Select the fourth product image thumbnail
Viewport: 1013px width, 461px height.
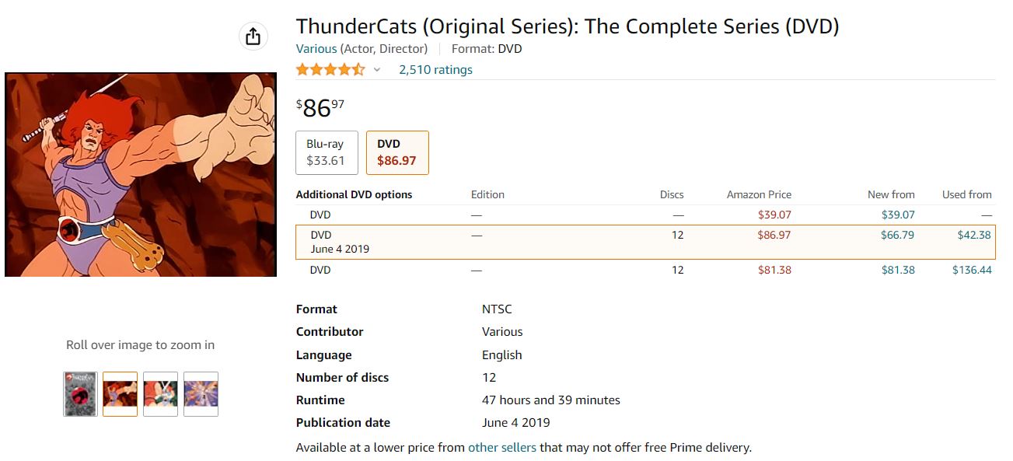point(200,393)
